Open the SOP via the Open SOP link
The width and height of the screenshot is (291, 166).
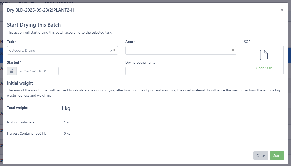264,68
